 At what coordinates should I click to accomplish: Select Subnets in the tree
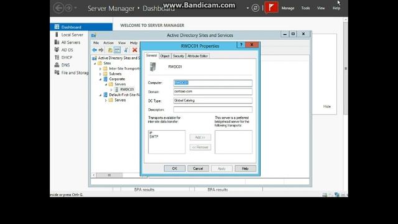(115, 73)
